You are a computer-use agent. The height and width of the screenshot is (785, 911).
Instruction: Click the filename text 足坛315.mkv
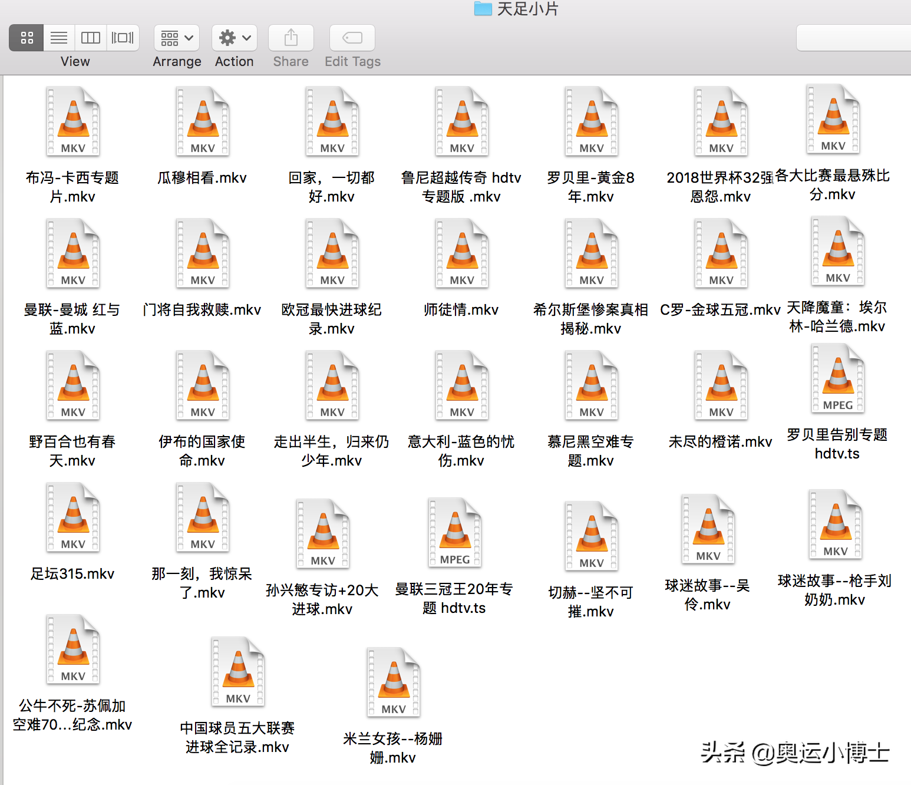coord(72,573)
